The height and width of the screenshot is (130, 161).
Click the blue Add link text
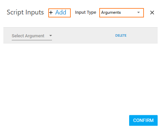61,12
